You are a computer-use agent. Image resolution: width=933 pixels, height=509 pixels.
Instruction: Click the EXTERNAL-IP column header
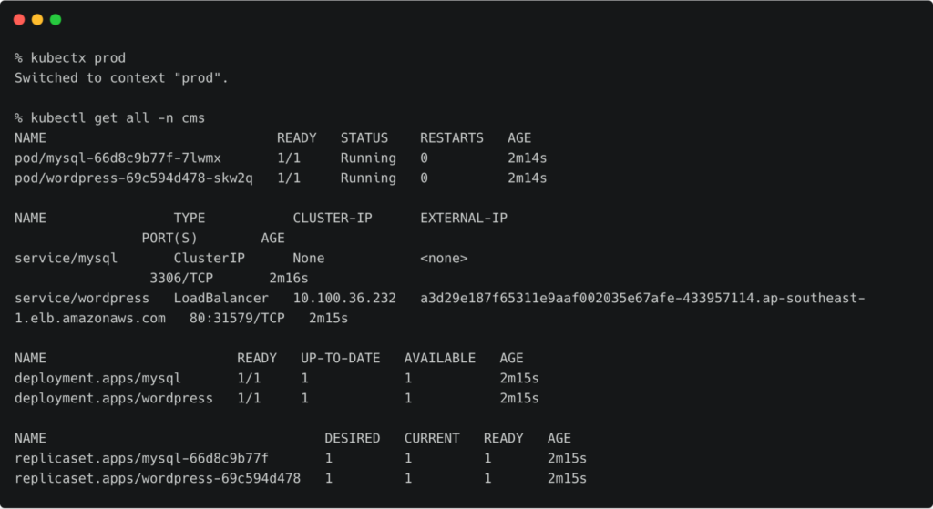click(464, 219)
